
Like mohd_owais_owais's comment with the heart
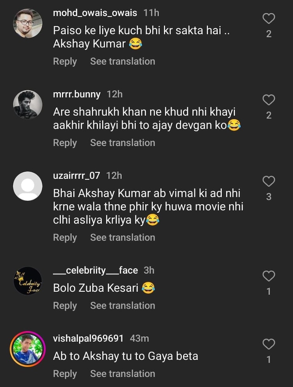pyautogui.click(x=268, y=18)
